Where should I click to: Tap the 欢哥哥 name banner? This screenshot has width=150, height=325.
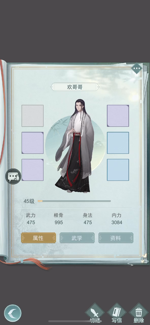75,87
